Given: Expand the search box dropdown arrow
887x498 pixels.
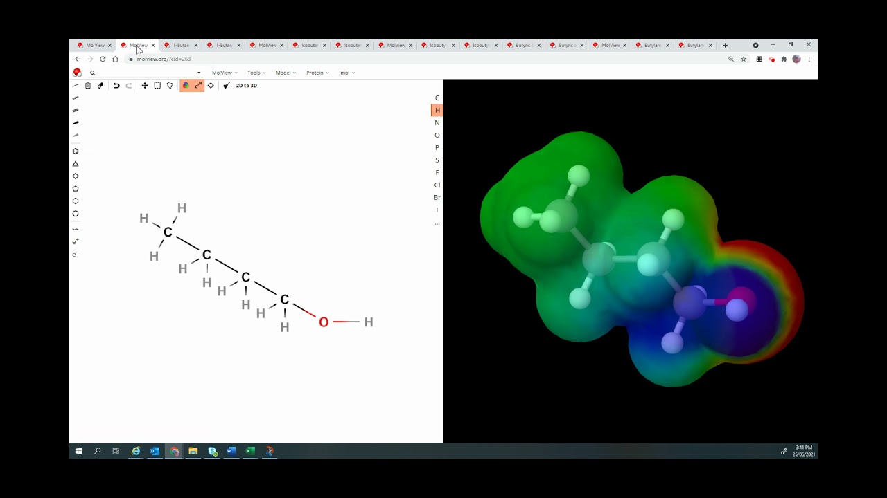Looking at the screenshot, I should 199,73.
